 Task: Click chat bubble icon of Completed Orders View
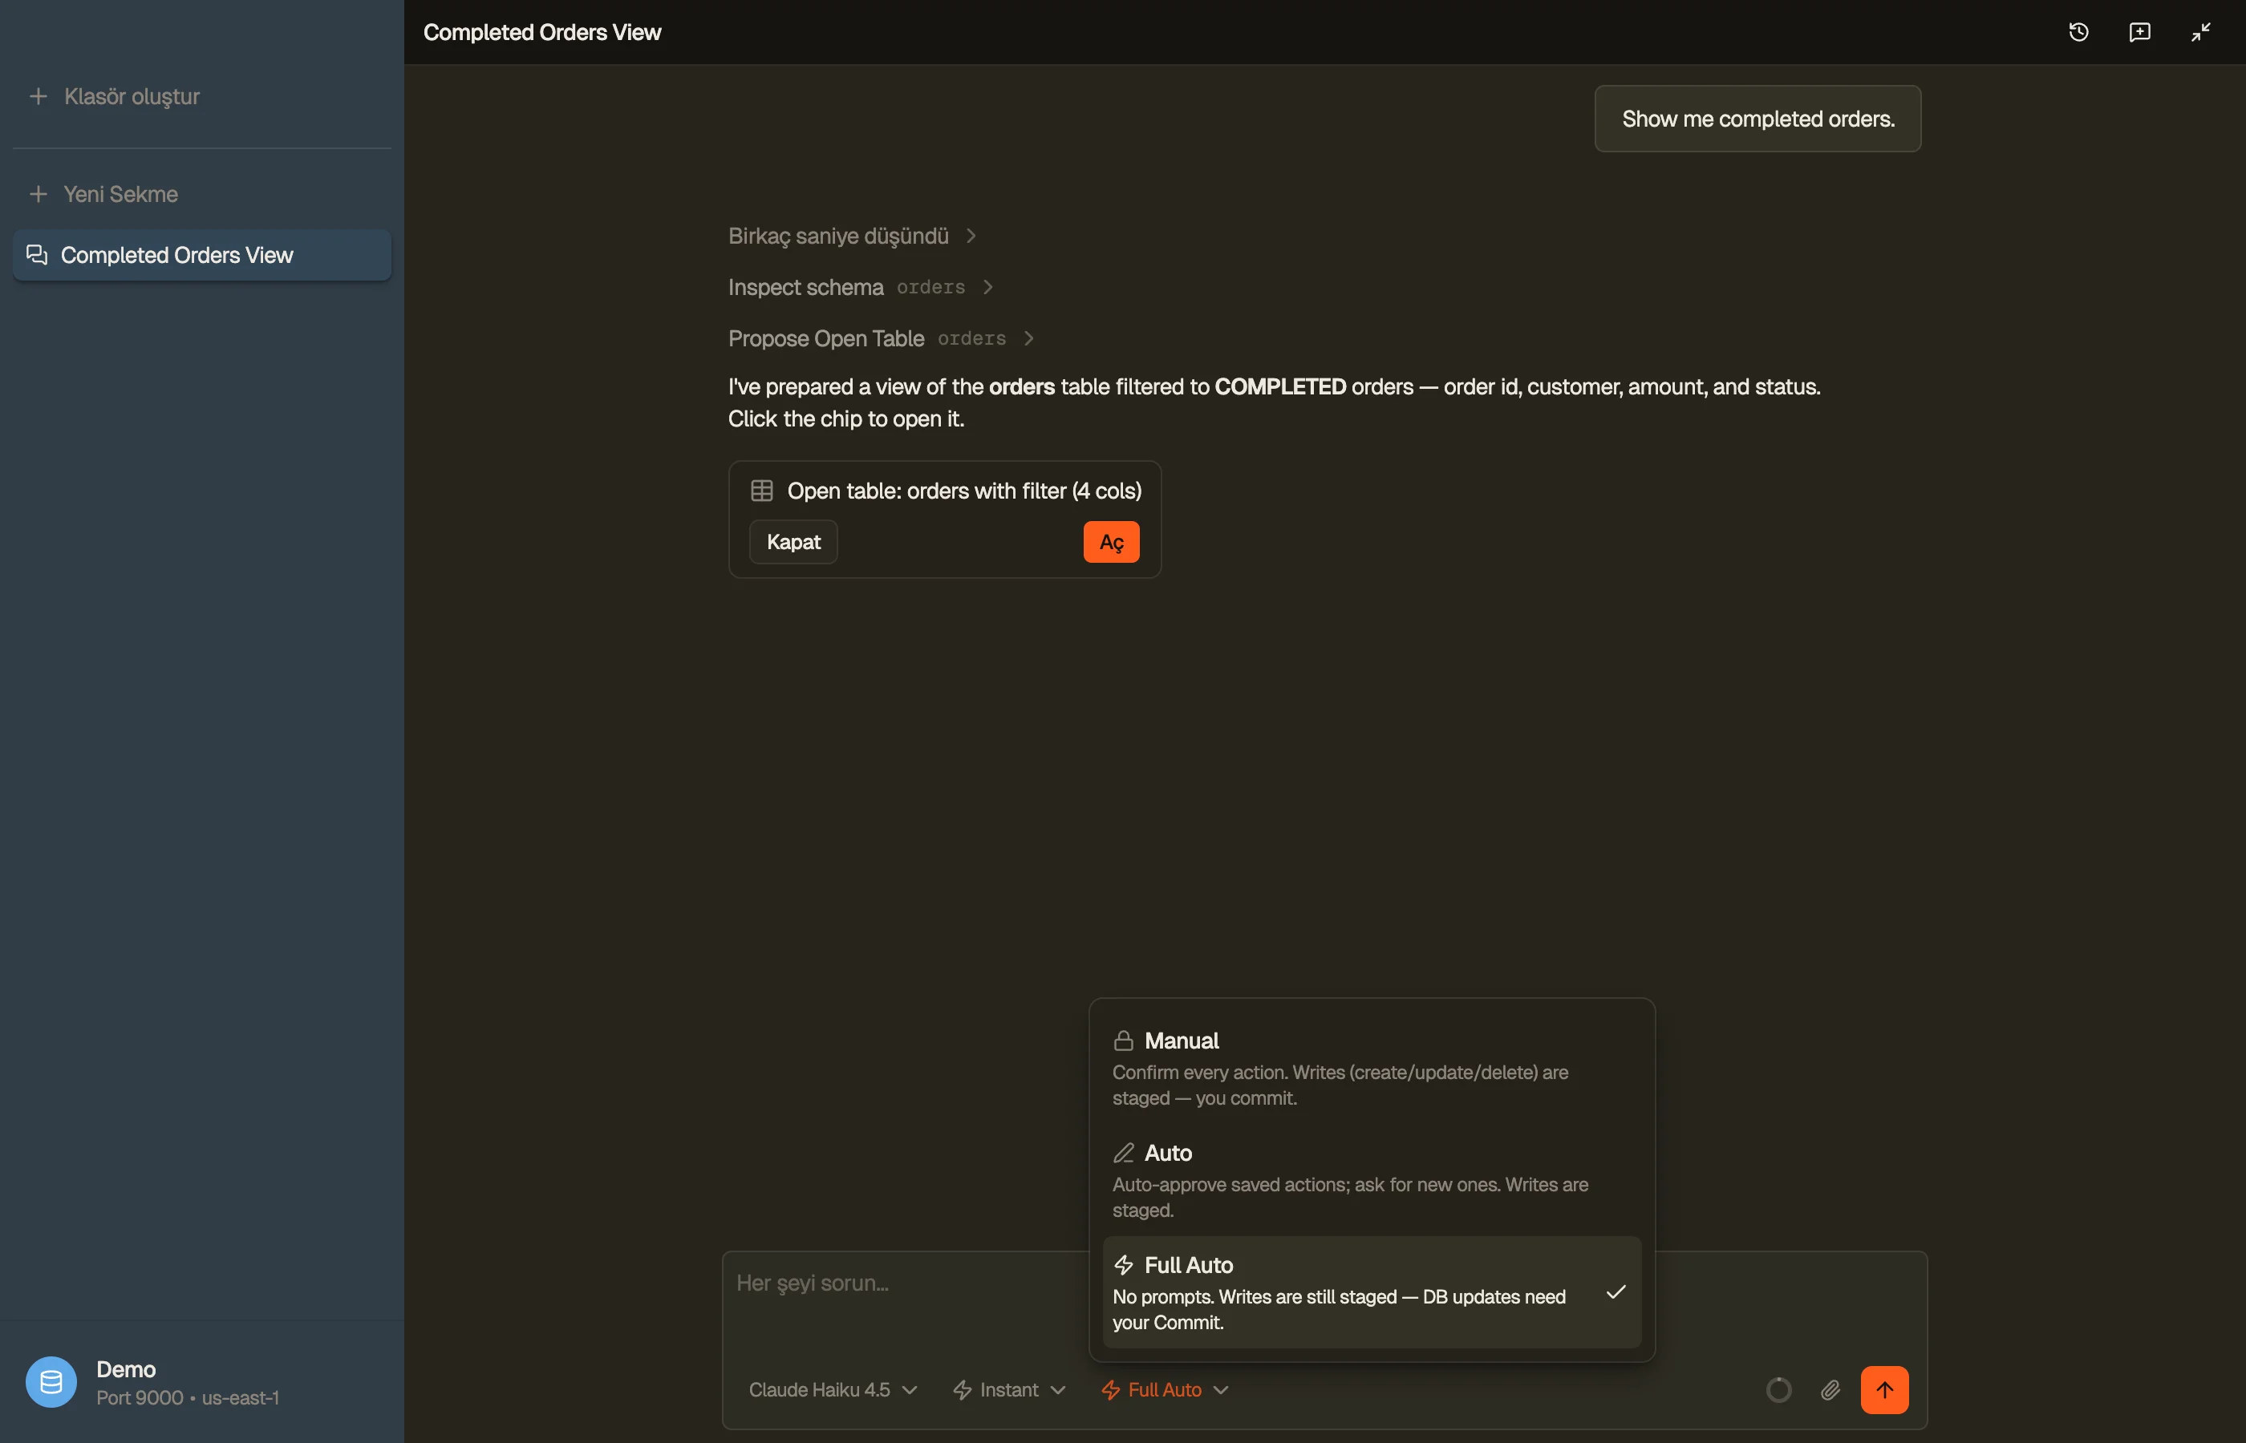[37, 255]
